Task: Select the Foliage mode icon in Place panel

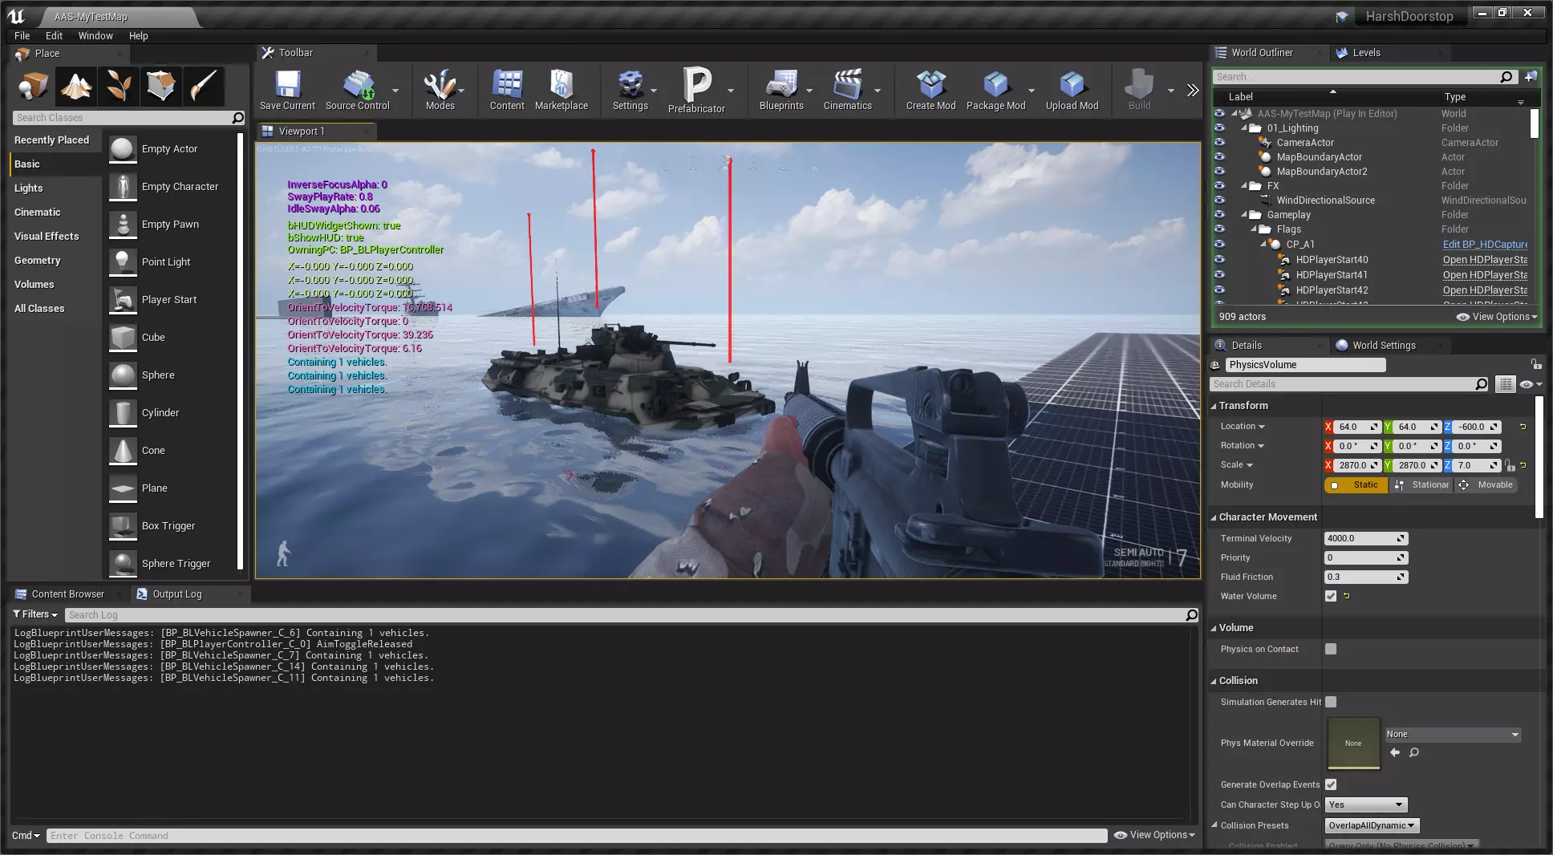Action: coord(119,86)
